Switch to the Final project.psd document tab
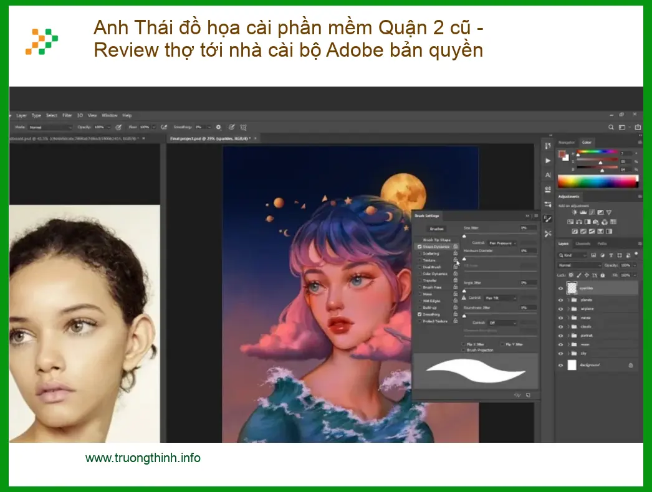The image size is (652, 492). pyautogui.click(x=211, y=138)
